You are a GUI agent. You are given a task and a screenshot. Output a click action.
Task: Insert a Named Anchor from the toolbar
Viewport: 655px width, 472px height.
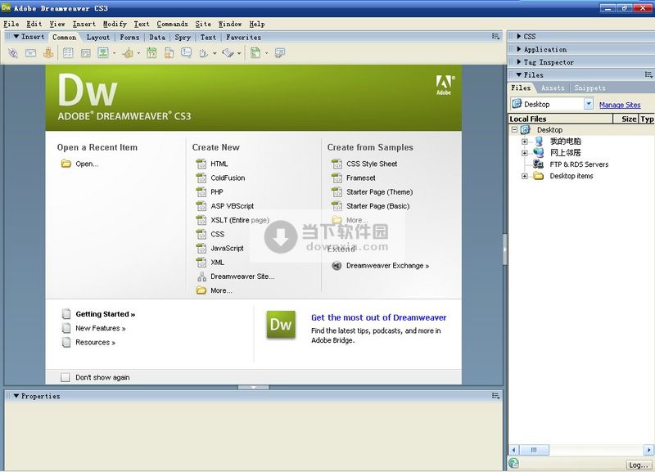pyautogui.click(x=48, y=53)
